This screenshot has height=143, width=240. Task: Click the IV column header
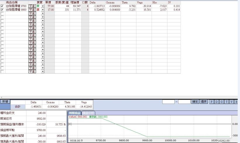click(169, 2)
